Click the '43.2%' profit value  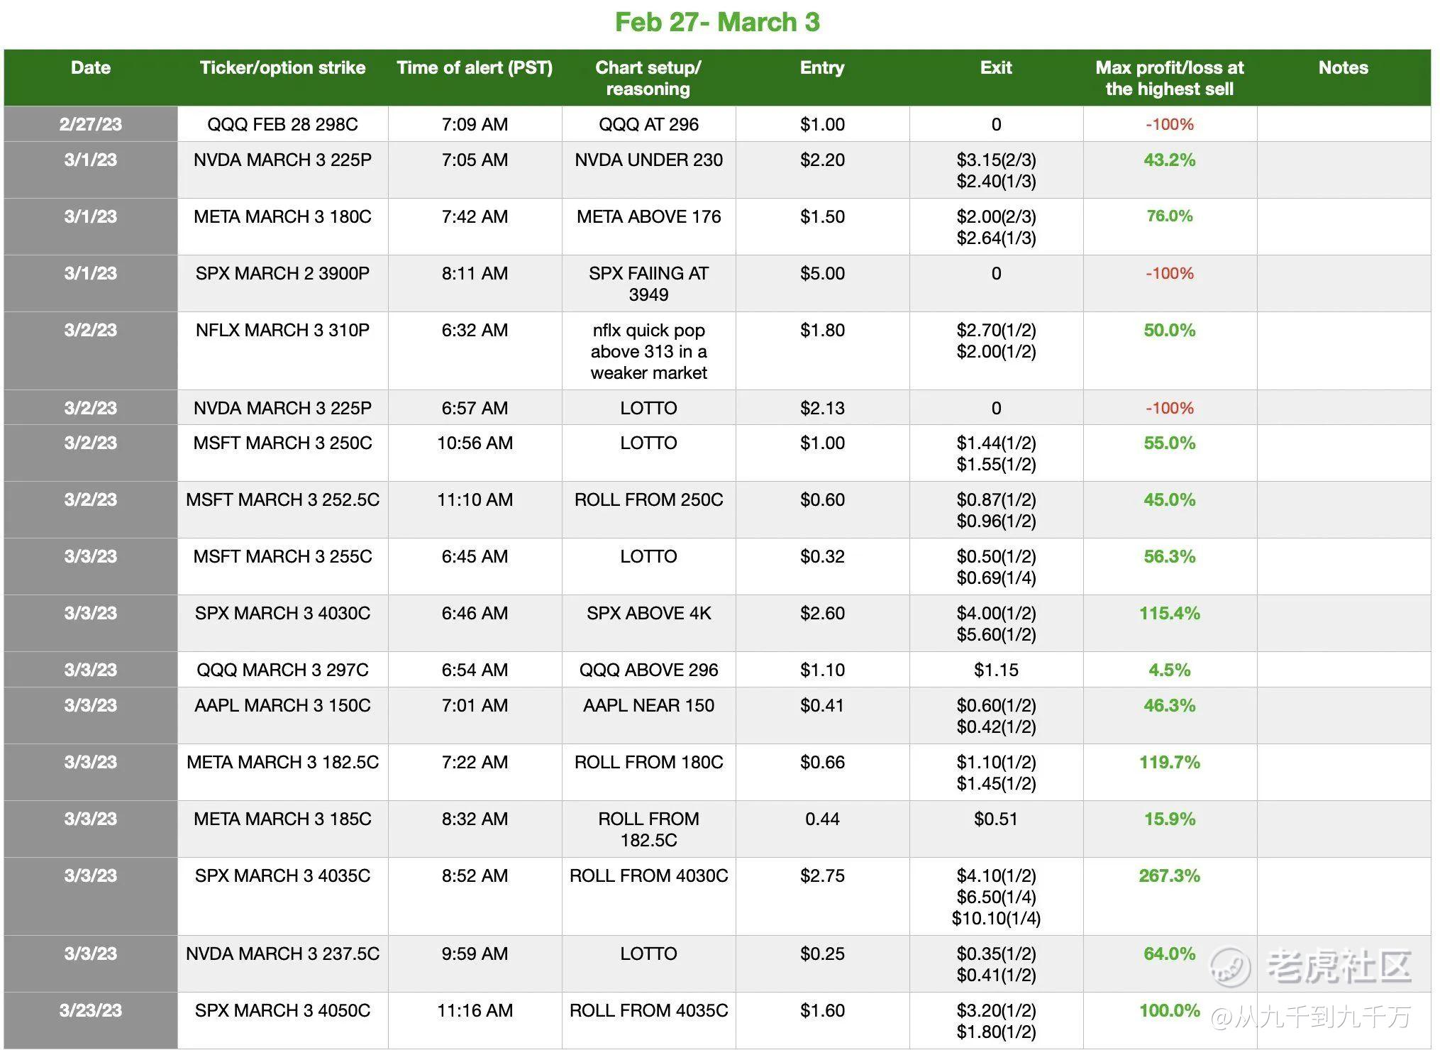pyautogui.click(x=1170, y=160)
